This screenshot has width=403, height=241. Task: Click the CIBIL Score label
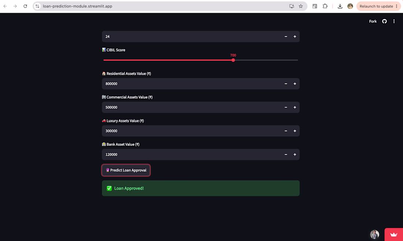click(114, 50)
